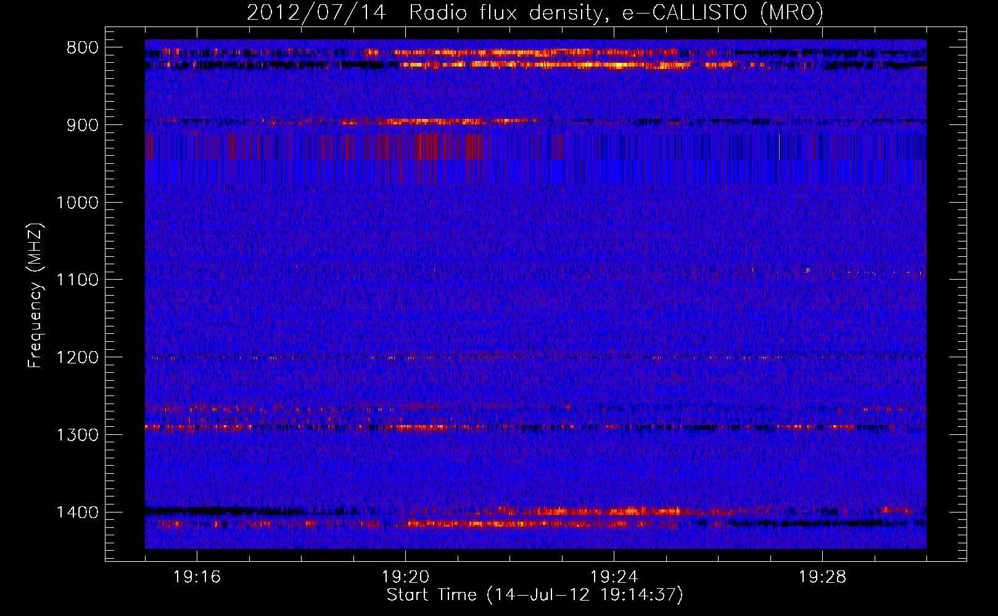Click the 1300 frequency tick label
This screenshot has height=616, width=998.
click(x=77, y=436)
